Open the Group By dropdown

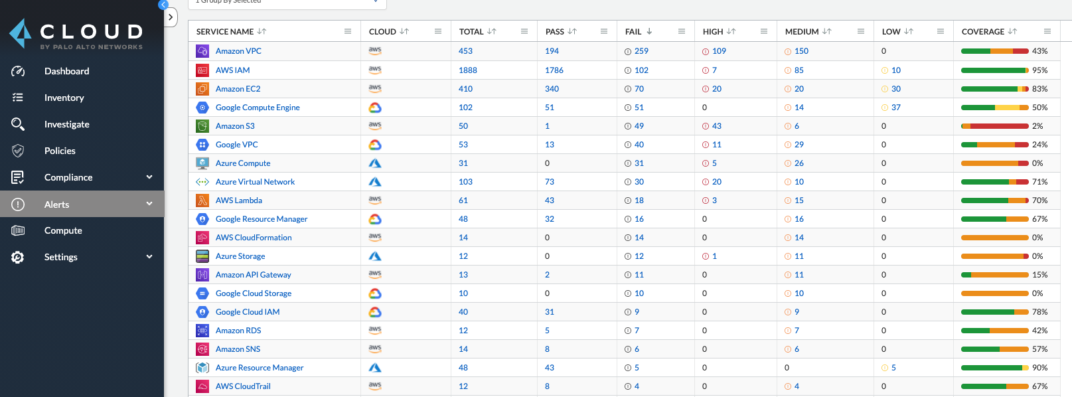pyautogui.click(x=287, y=3)
